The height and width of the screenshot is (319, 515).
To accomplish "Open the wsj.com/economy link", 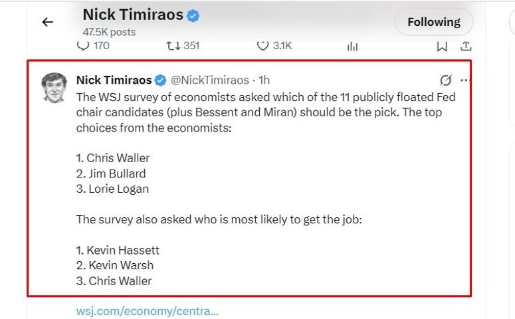I will 147,310.
